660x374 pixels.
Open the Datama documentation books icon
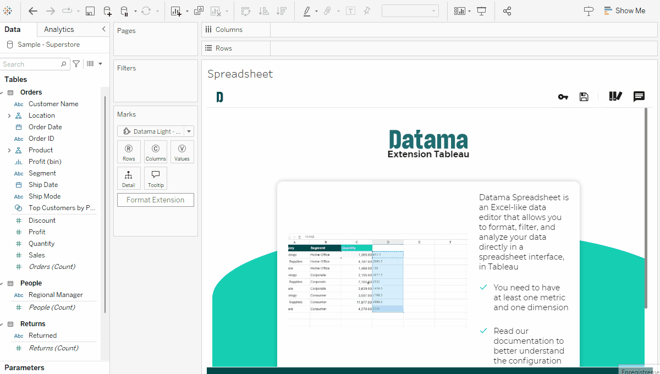coord(615,97)
